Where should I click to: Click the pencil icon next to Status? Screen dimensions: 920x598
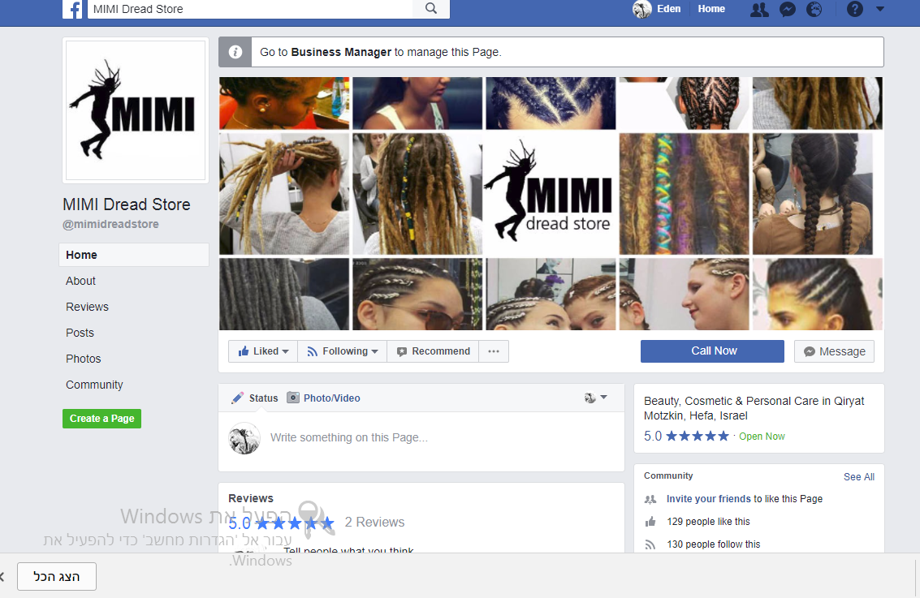tap(238, 398)
